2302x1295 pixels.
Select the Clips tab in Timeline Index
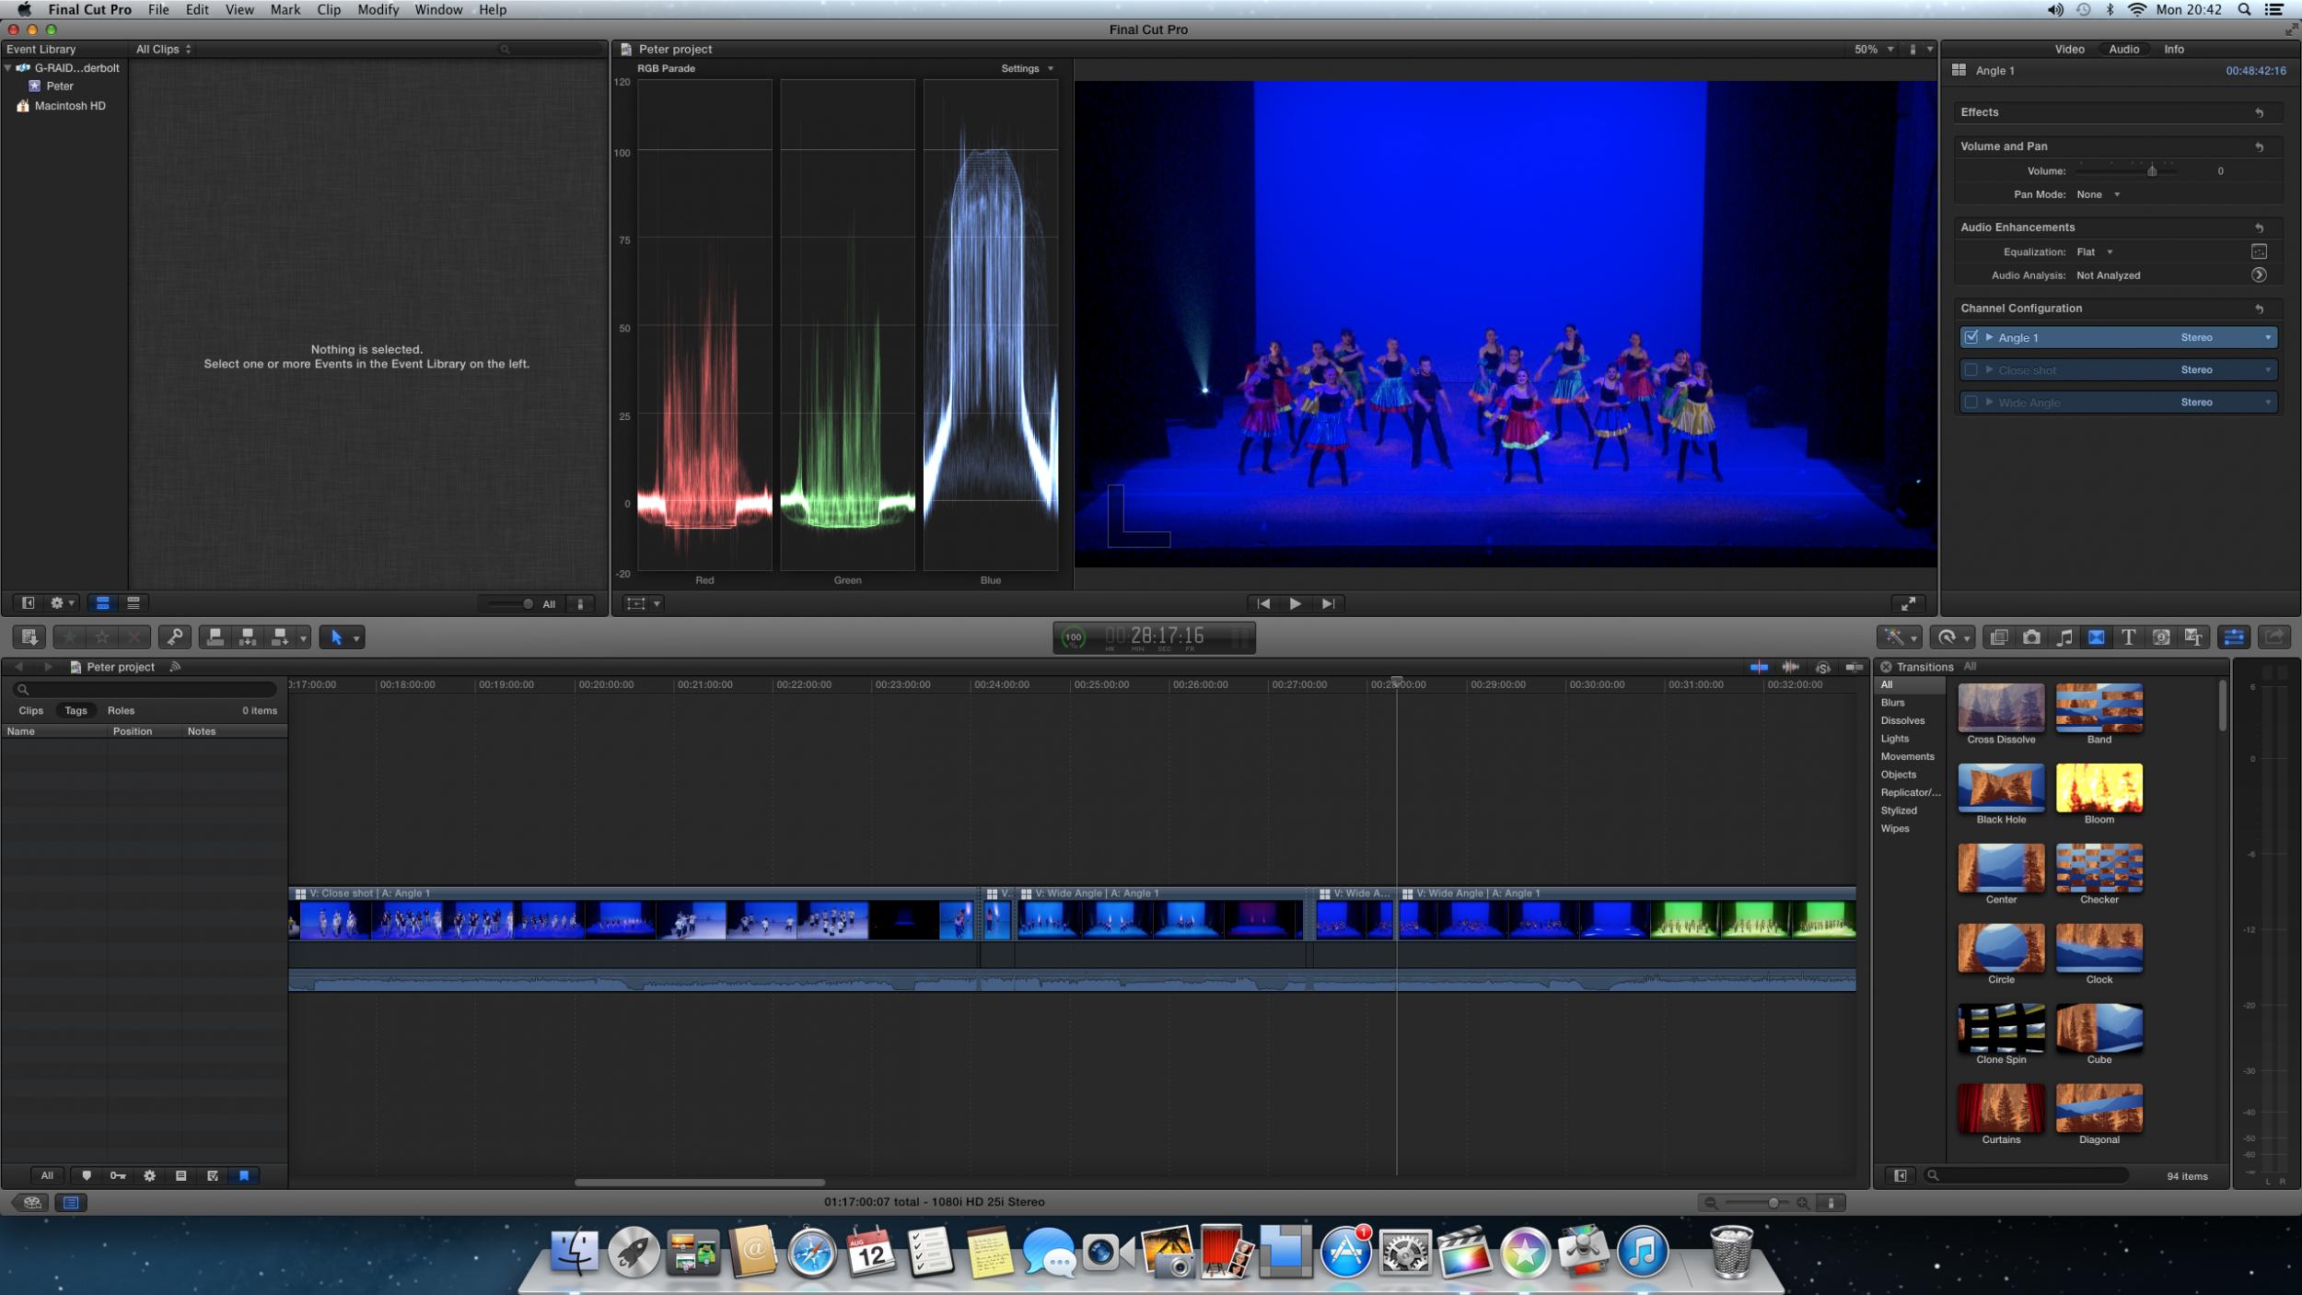click(x=30, y=710)
